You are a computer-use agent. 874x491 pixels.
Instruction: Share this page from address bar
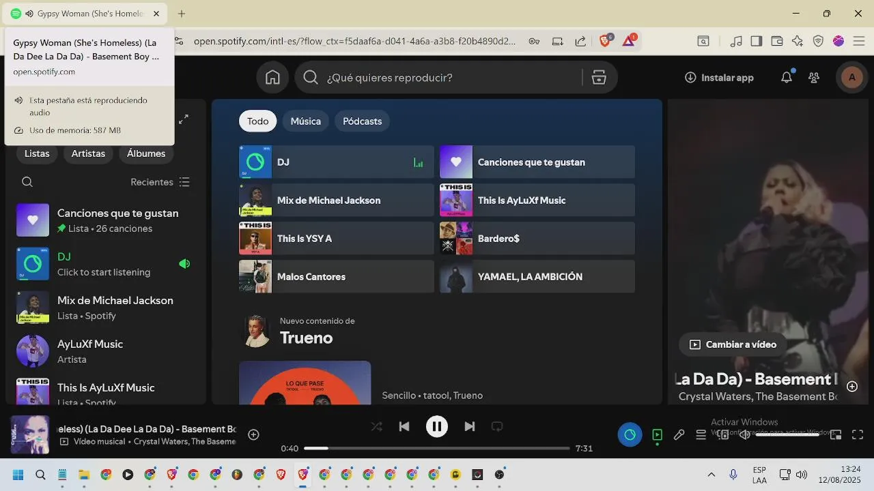(x=580, y=41)
